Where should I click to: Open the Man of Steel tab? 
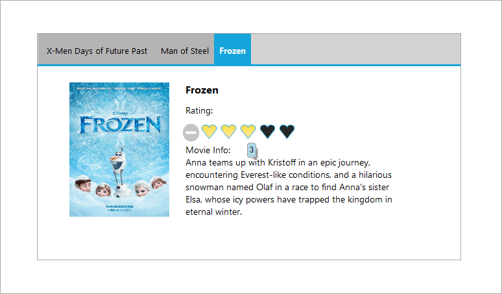point(185,51)
